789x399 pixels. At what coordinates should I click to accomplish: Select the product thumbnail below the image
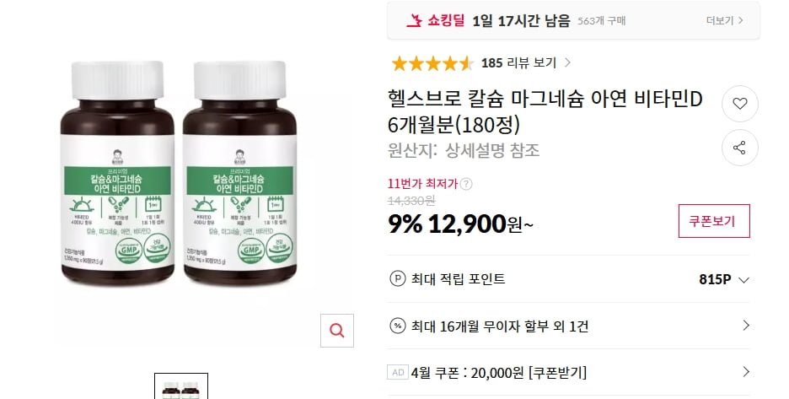coord(181,386)
